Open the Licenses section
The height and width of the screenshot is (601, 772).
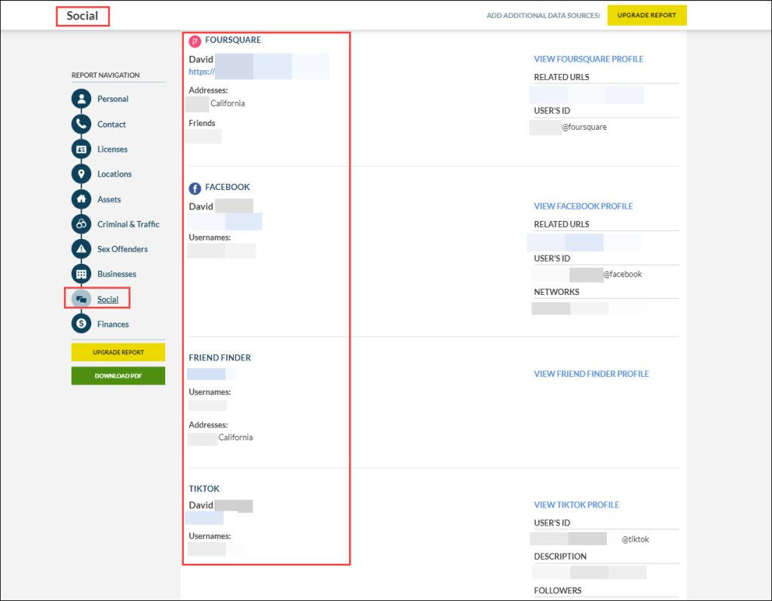coord(112,149)
